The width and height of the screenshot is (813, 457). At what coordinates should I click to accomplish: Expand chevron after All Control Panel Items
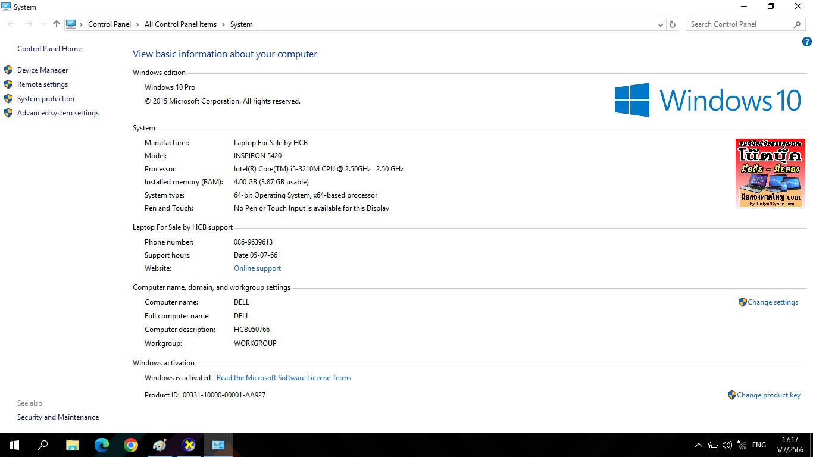223,24
